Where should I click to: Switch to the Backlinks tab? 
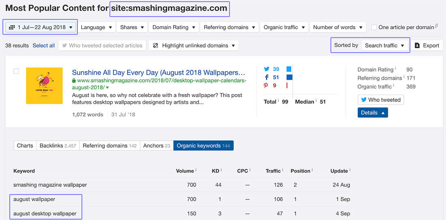[x=58, y=146]
